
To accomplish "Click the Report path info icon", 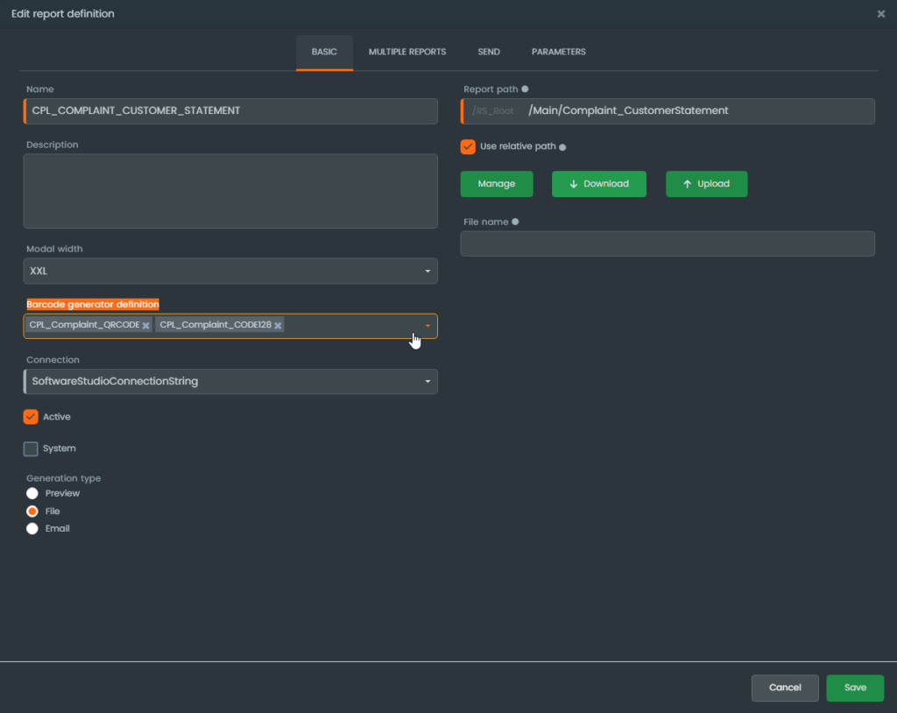I will point(525,89).
